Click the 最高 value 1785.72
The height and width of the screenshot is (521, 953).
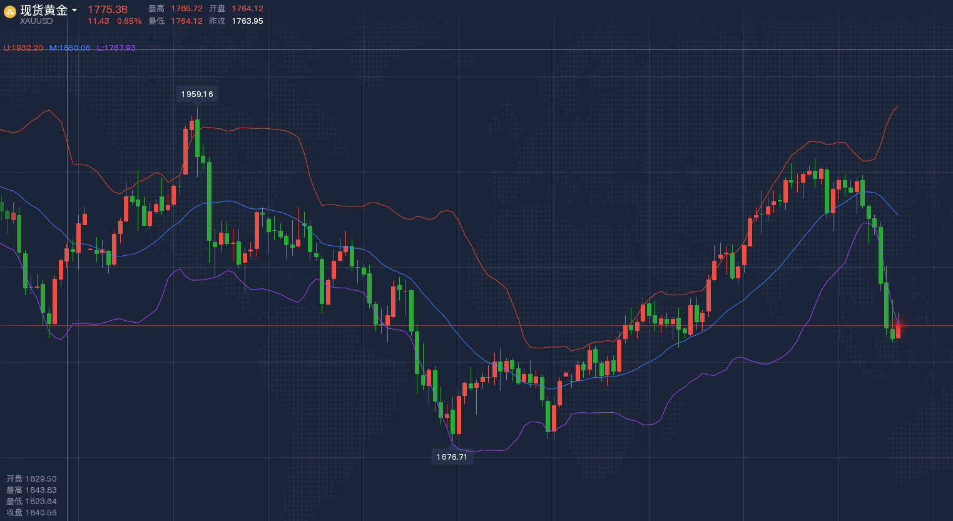[187, 9]
